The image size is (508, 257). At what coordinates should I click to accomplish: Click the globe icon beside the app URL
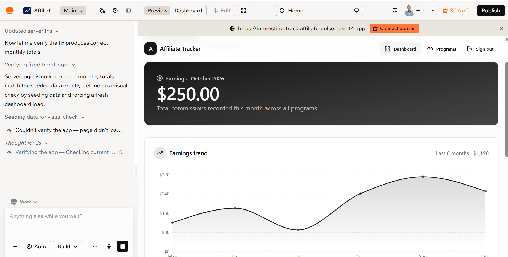[x=232, y=28]
